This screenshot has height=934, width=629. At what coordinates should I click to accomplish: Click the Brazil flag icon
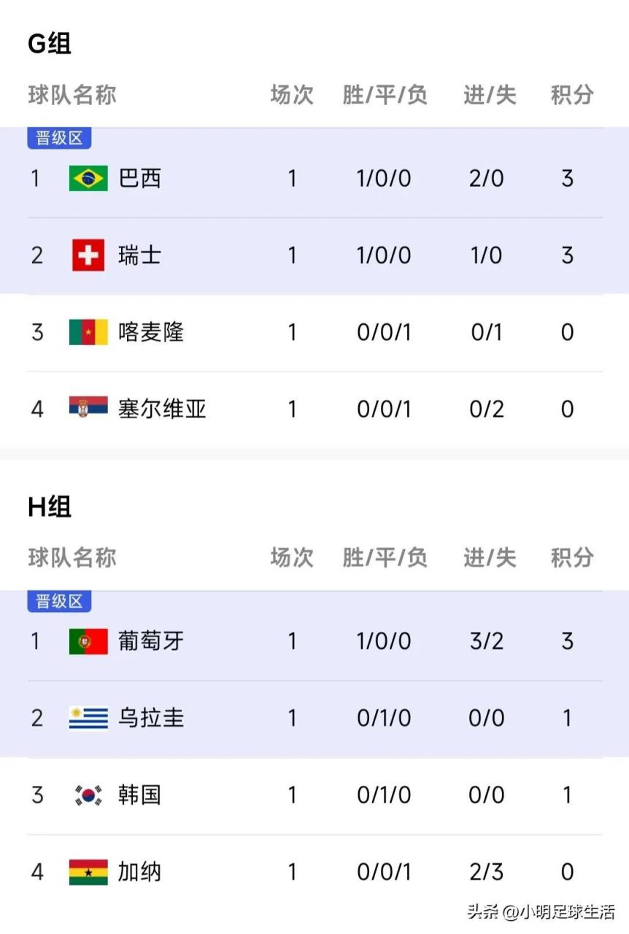tap(88, 178)
